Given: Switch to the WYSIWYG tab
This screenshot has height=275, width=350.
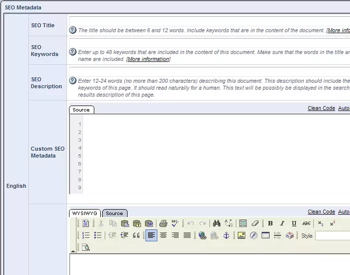Looking at the screenshot, I should [85, 213].
